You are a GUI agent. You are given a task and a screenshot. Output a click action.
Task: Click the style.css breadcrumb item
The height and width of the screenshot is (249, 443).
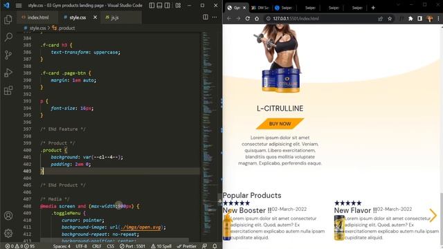[37, 28]
